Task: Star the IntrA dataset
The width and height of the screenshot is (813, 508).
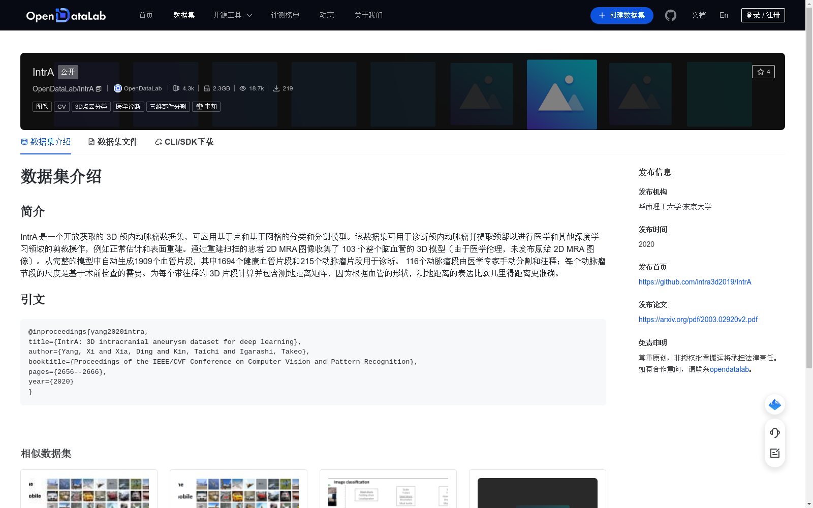Action: point(763,72)
